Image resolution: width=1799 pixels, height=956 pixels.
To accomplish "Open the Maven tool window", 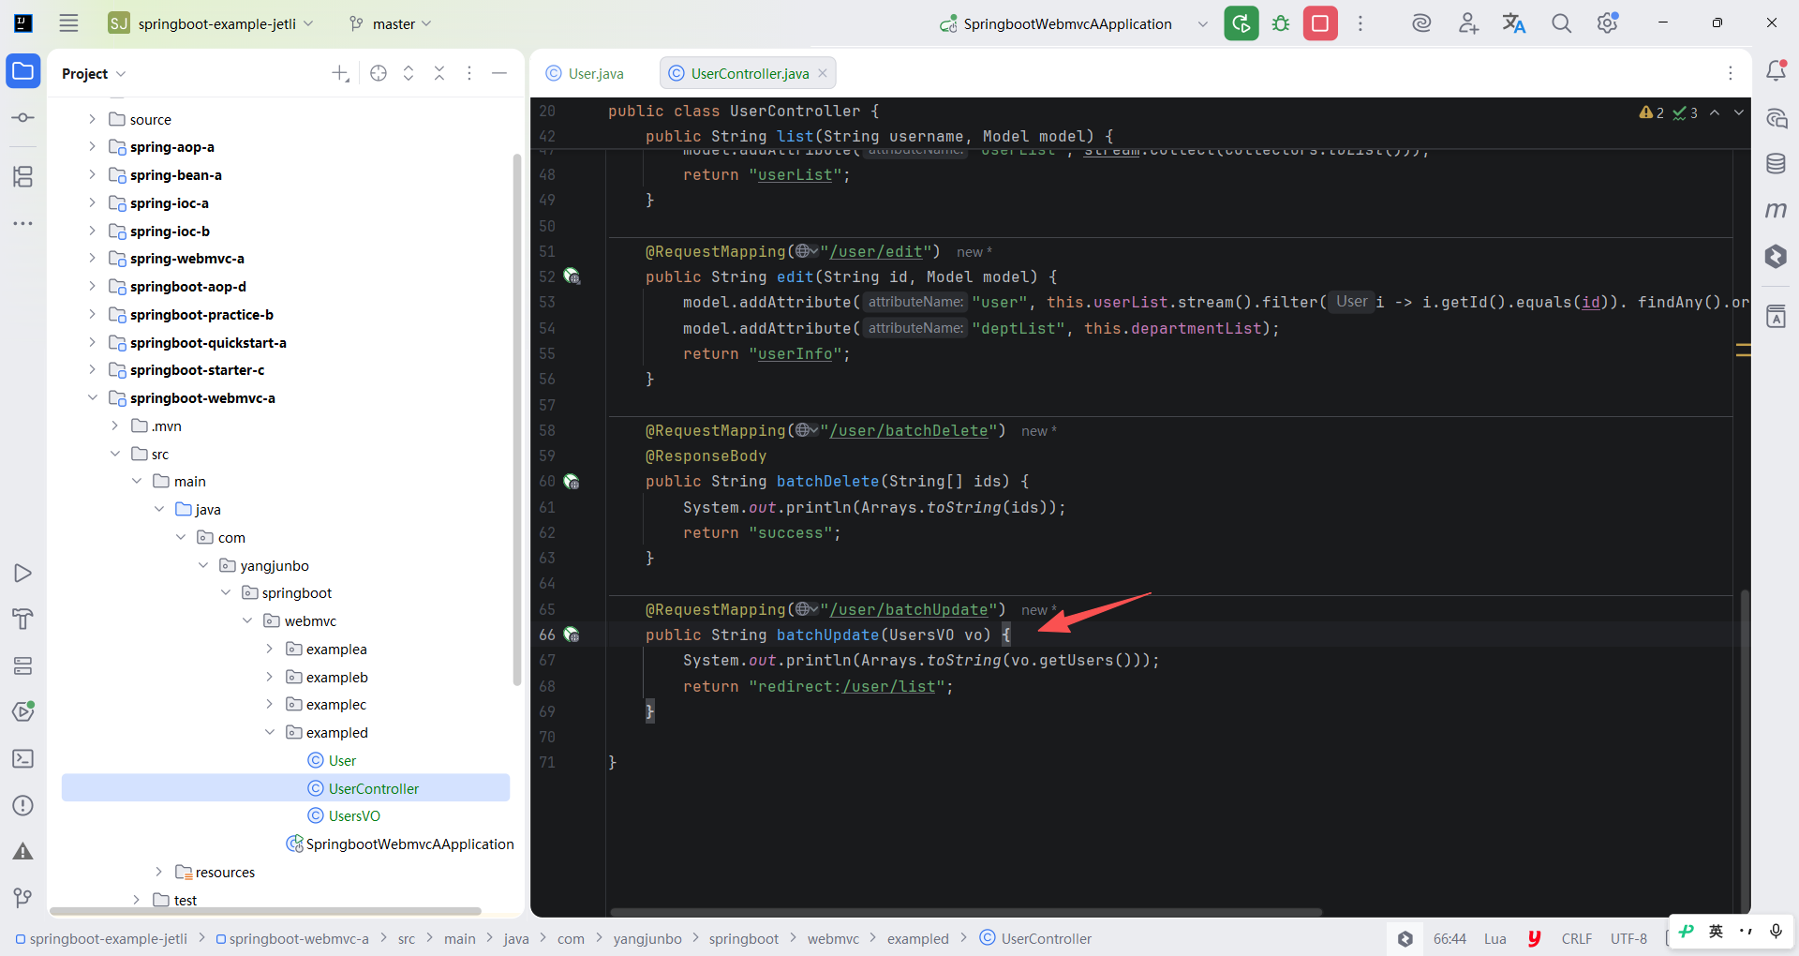I will click(1776, 210).
